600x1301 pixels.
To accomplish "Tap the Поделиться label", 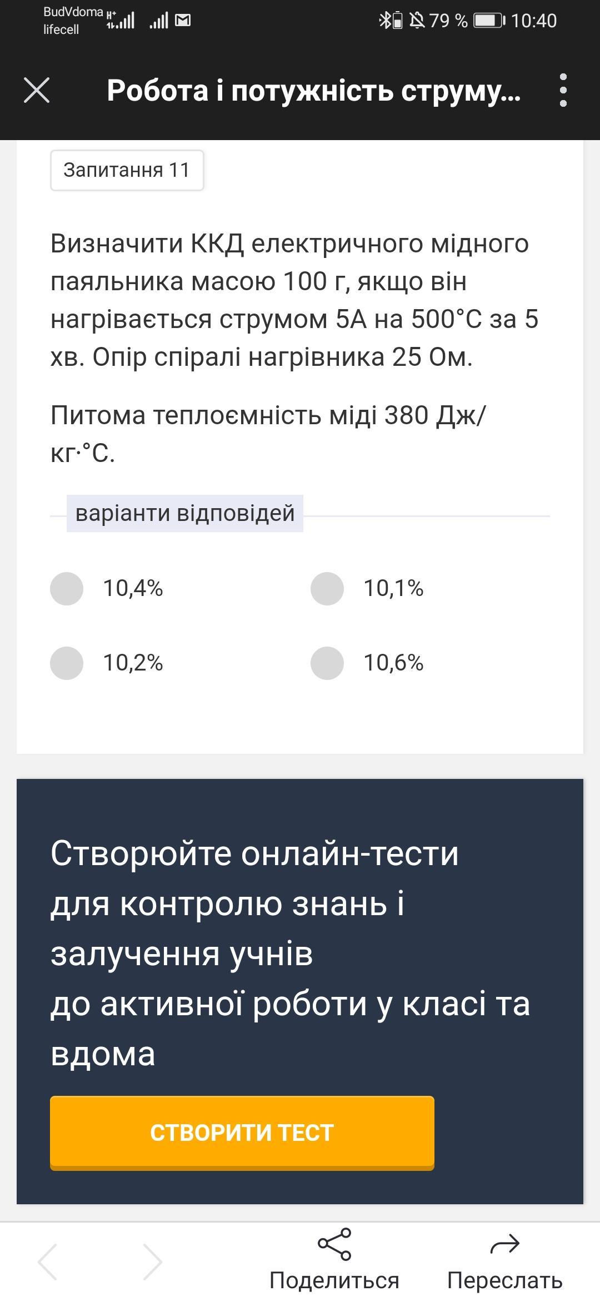I will pyautogui.click(x=334, y=1280).
